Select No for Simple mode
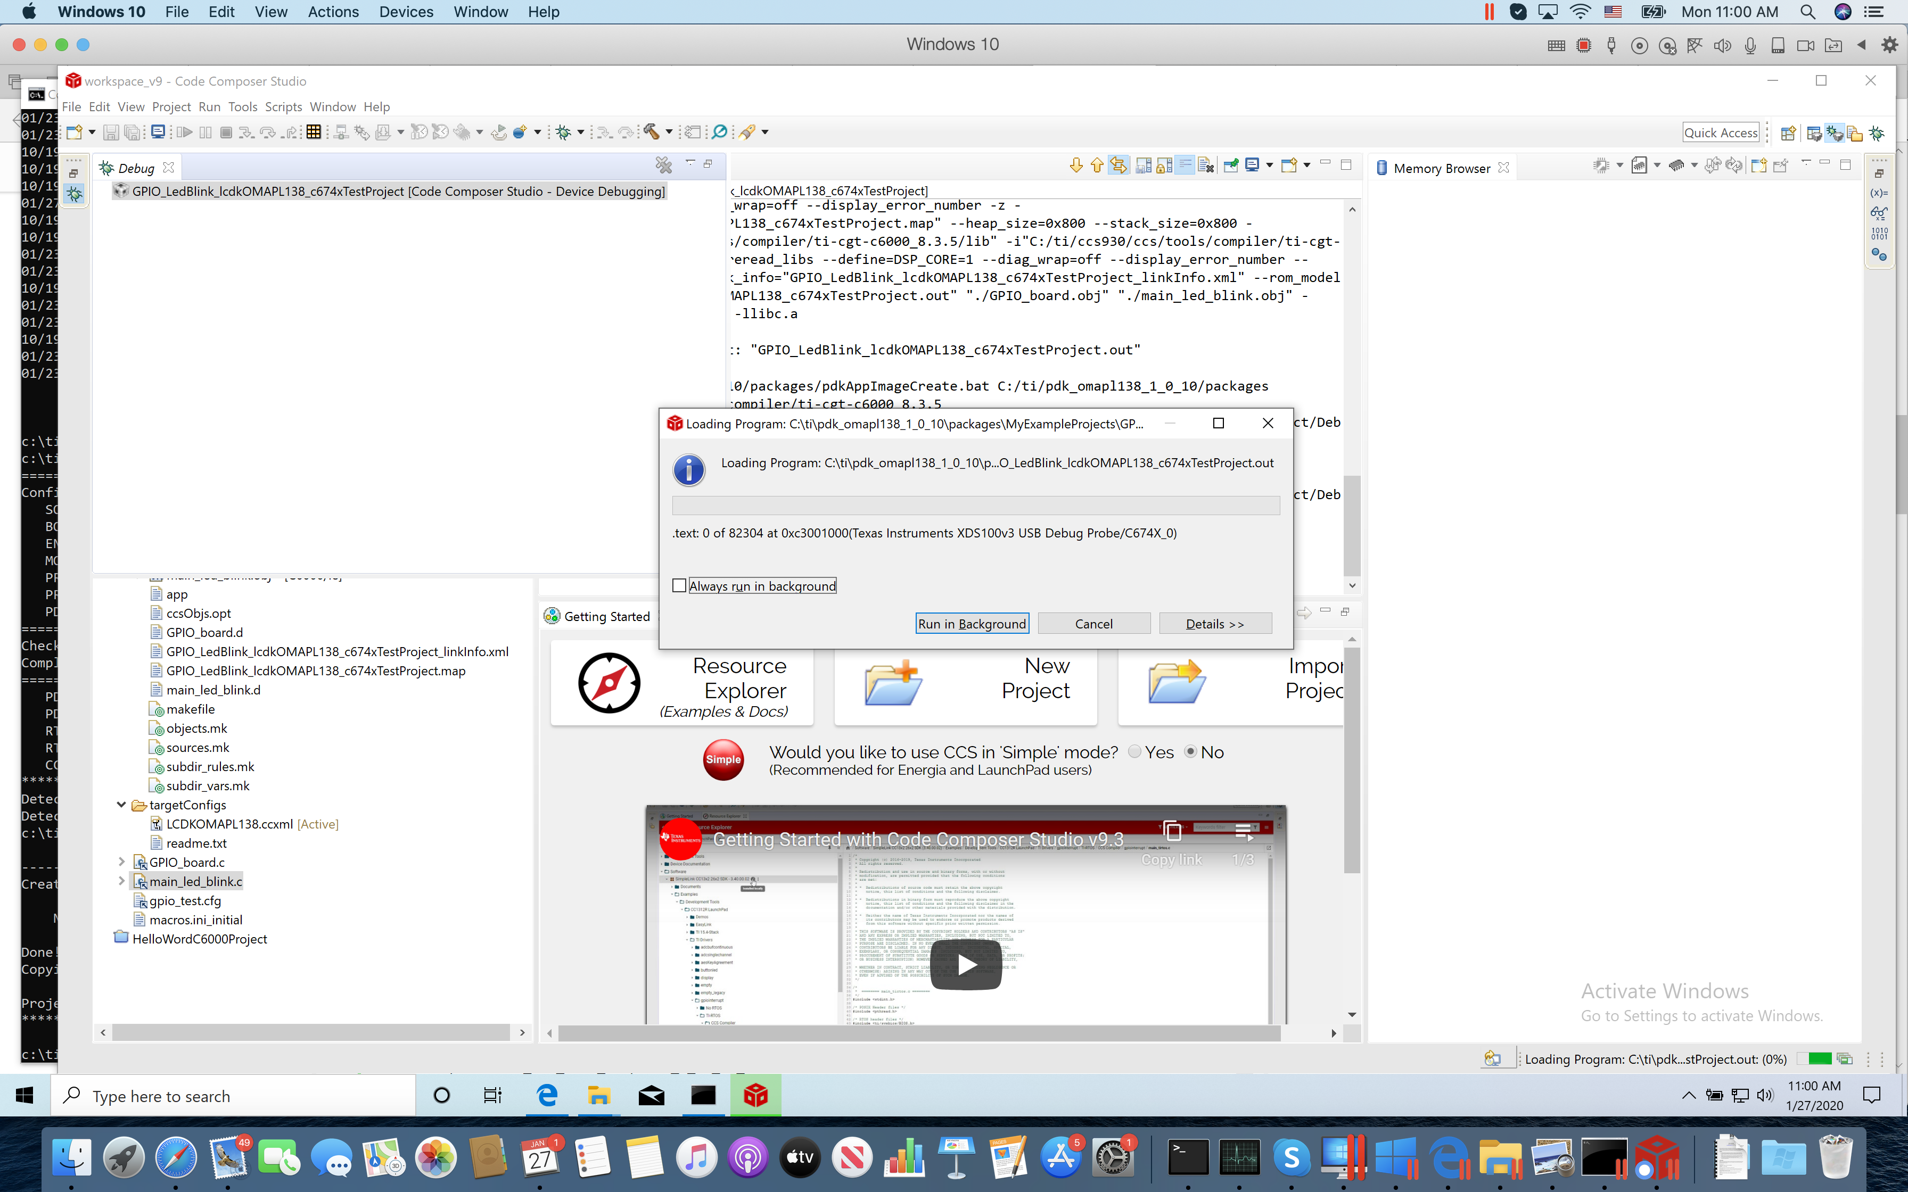 [x=1190, y=752]
